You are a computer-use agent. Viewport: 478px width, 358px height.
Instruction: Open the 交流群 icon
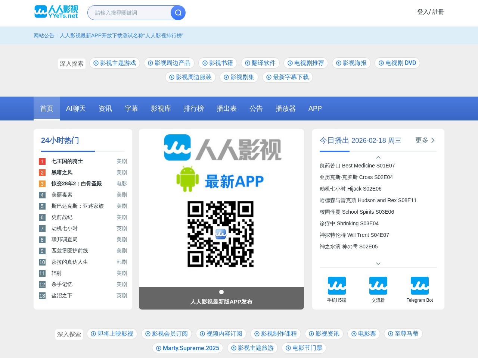click(x=378, y=286)
